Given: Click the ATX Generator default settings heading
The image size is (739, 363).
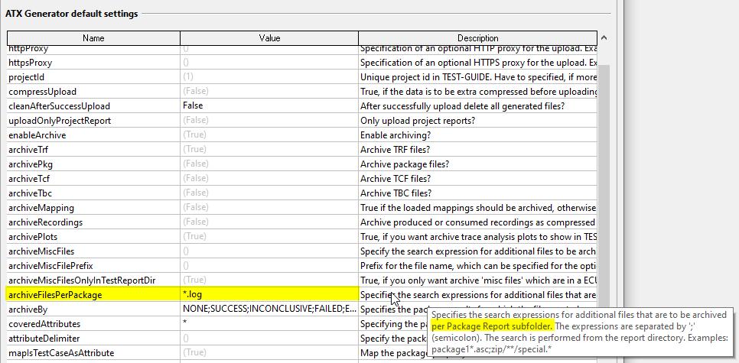Looking at the screenshot, I should pyautogui.click(x=72, y=14).
